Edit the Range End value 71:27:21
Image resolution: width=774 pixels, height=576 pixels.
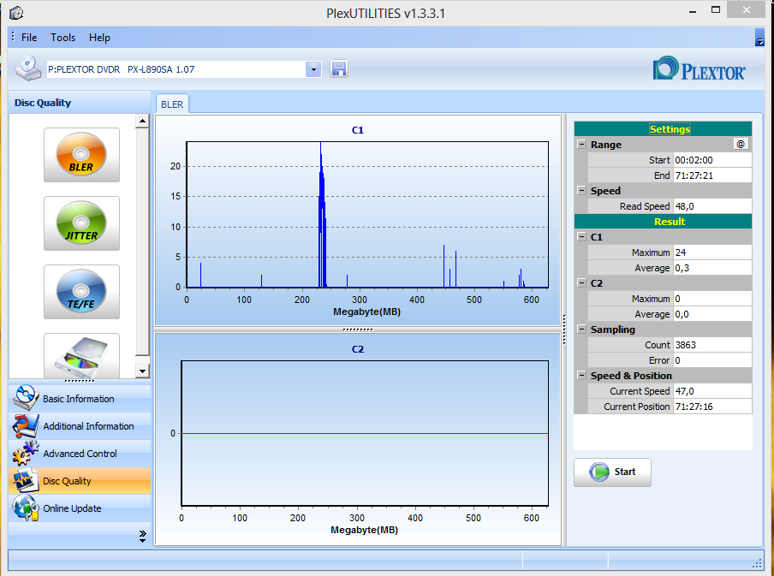click(x=712, y=175)
